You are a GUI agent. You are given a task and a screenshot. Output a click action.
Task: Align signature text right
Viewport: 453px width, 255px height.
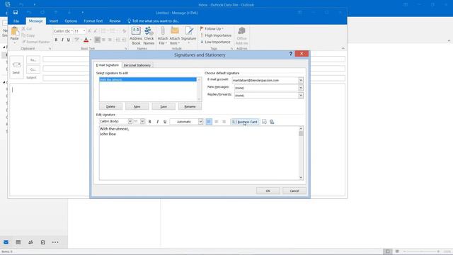click(x=224, y=122)
